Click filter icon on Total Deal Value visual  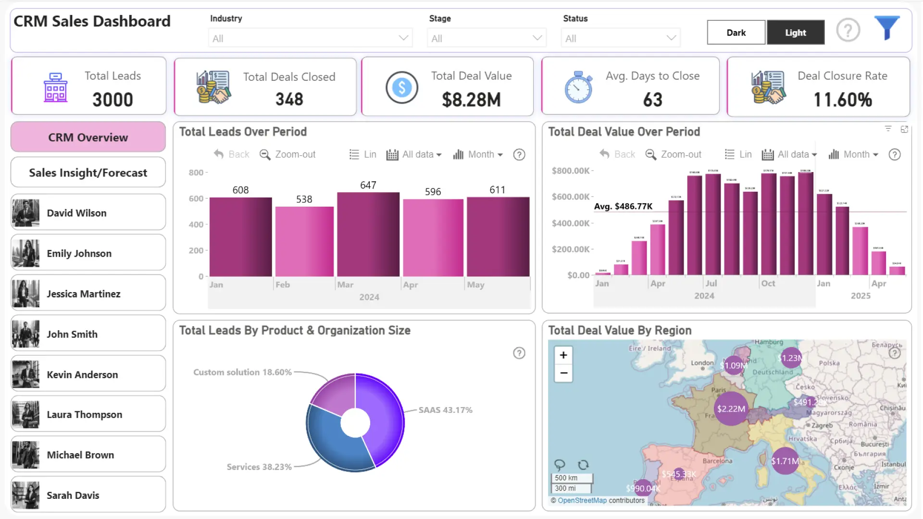tap(888, 129)
